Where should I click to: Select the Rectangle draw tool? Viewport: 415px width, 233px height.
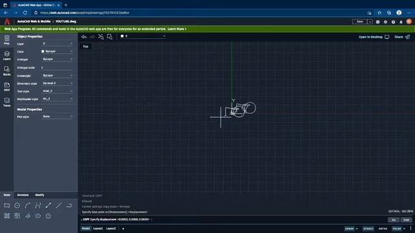[x=7, y=205]
